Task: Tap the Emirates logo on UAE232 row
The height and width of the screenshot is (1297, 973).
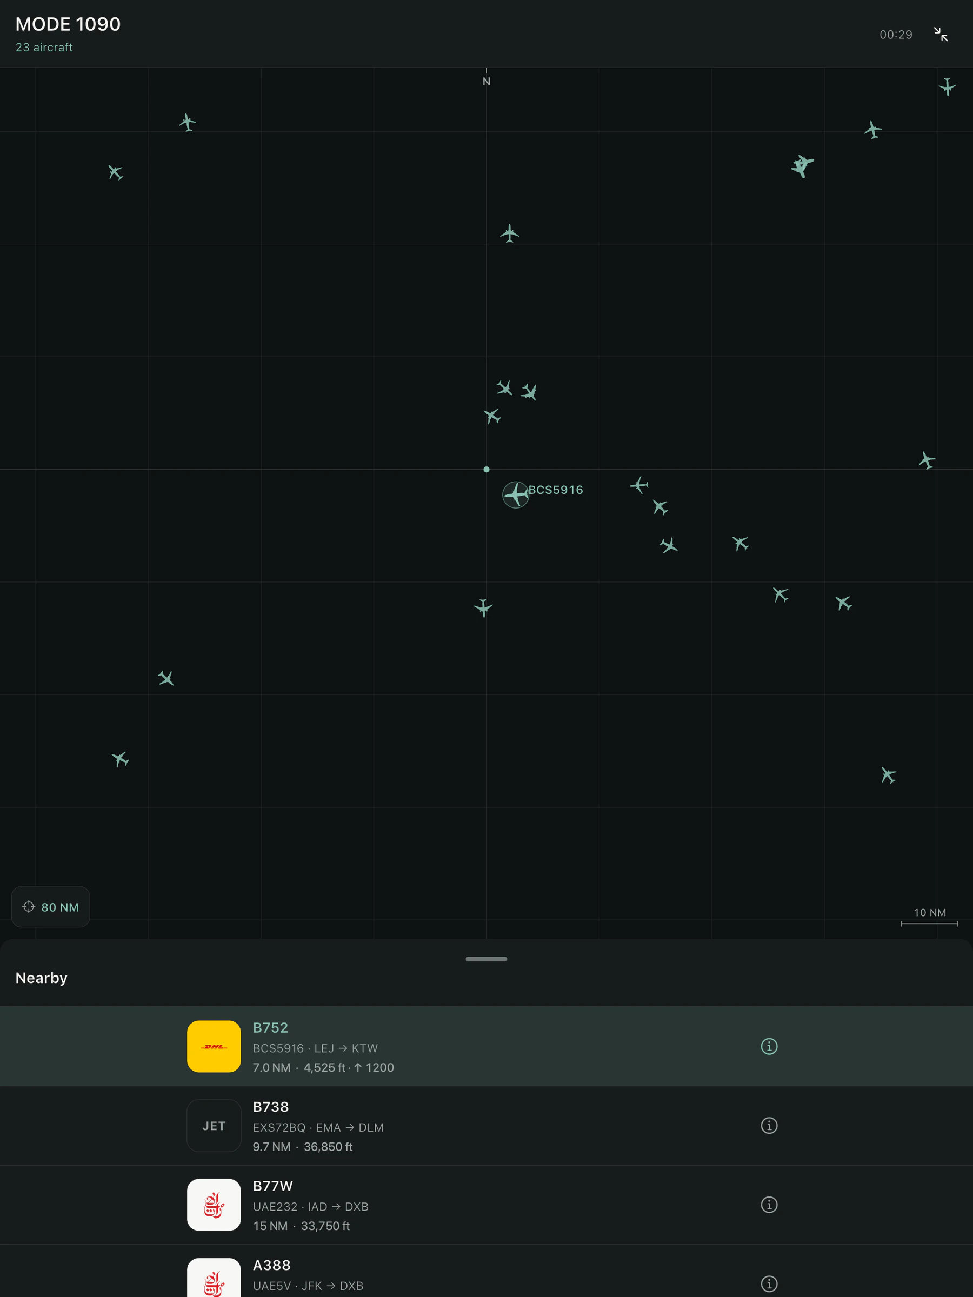Action: coord(214,1205)
